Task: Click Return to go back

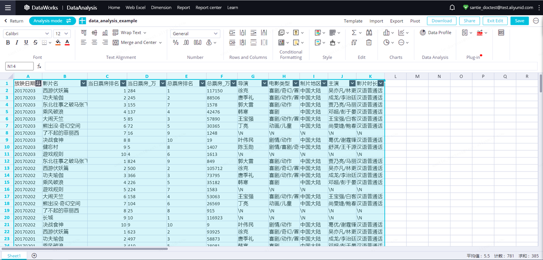Action: click(14, 21)
